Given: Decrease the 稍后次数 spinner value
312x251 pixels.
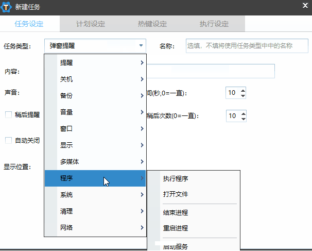Looking at the screenshot, I should tap(244, 119).
